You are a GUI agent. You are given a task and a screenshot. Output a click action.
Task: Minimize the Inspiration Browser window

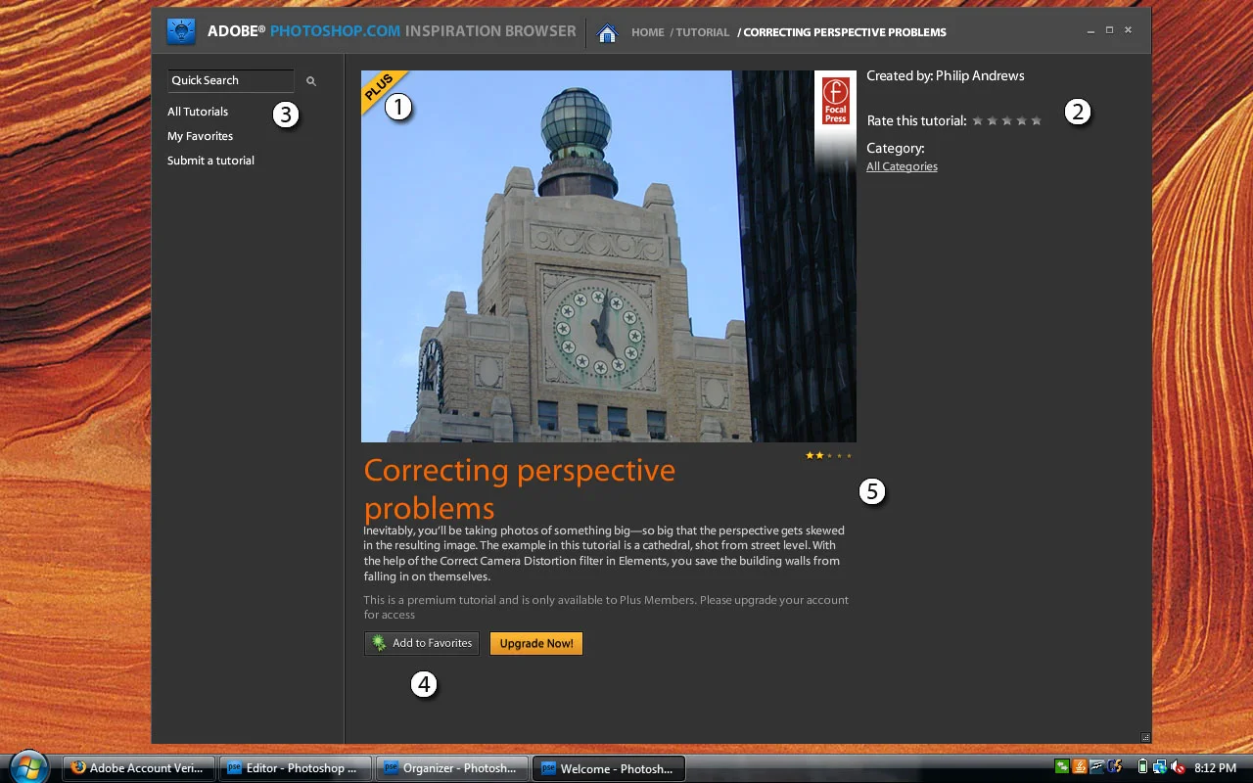1091,31
